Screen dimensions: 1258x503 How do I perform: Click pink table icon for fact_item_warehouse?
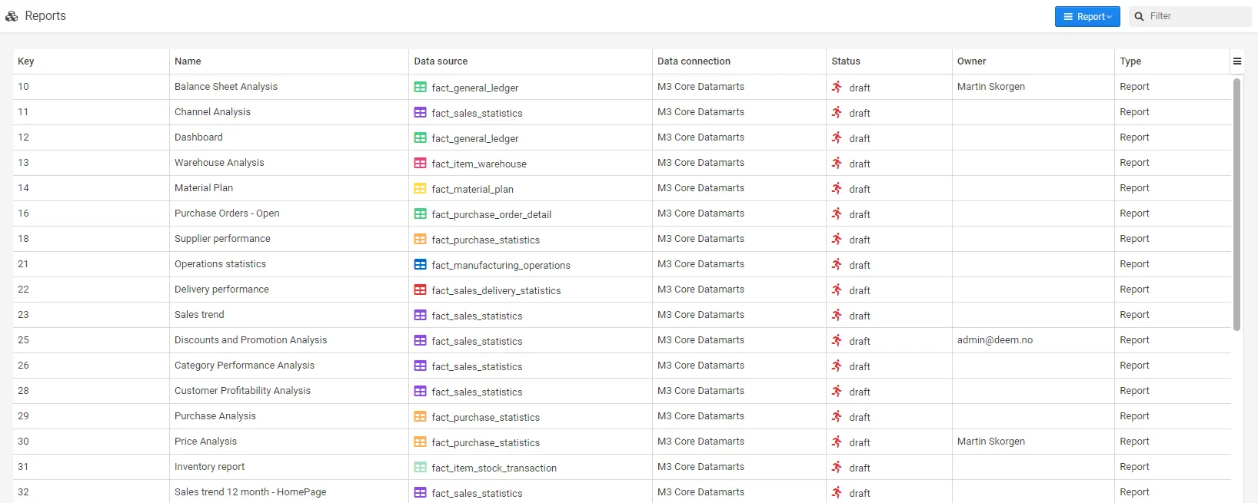[x=420, y=164]
